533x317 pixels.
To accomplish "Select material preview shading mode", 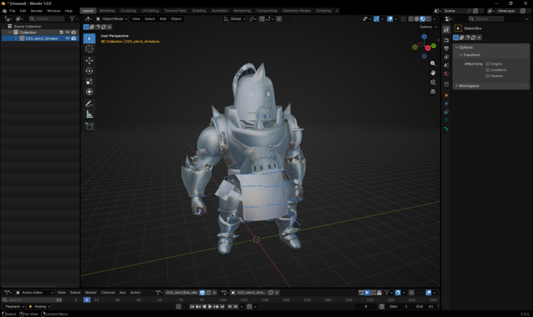I will (x=423, y=19).
